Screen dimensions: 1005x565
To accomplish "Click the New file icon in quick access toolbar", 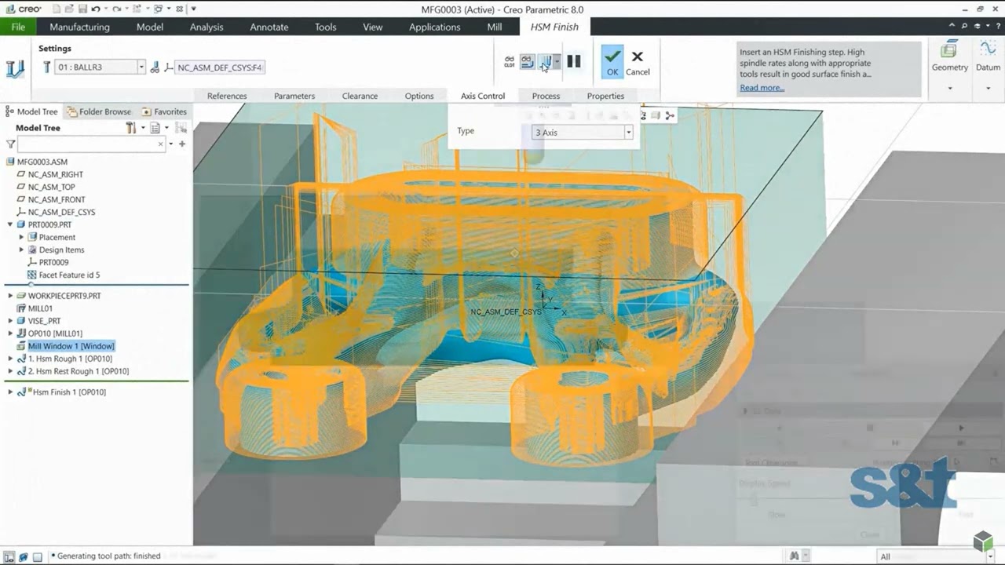I will pos(56,9).
